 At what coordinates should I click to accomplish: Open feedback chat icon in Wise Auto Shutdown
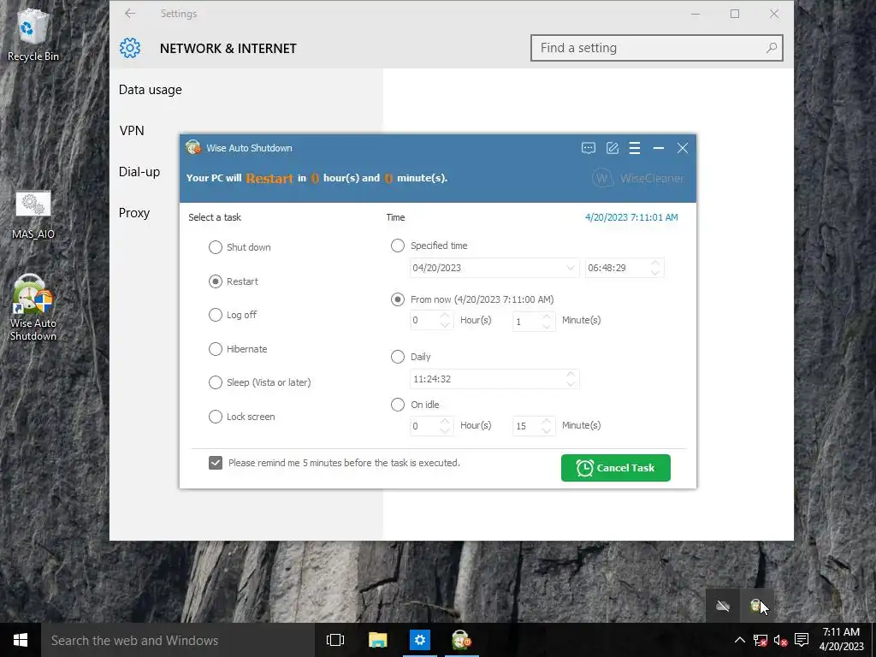coord(588,148)
